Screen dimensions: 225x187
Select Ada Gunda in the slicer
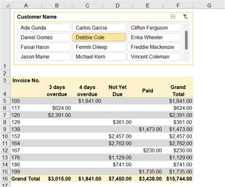44,28
